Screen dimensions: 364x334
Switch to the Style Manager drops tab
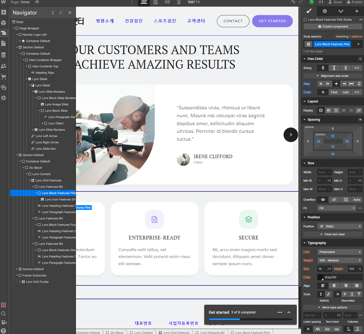pyautogui.click(x=341, y=11)
